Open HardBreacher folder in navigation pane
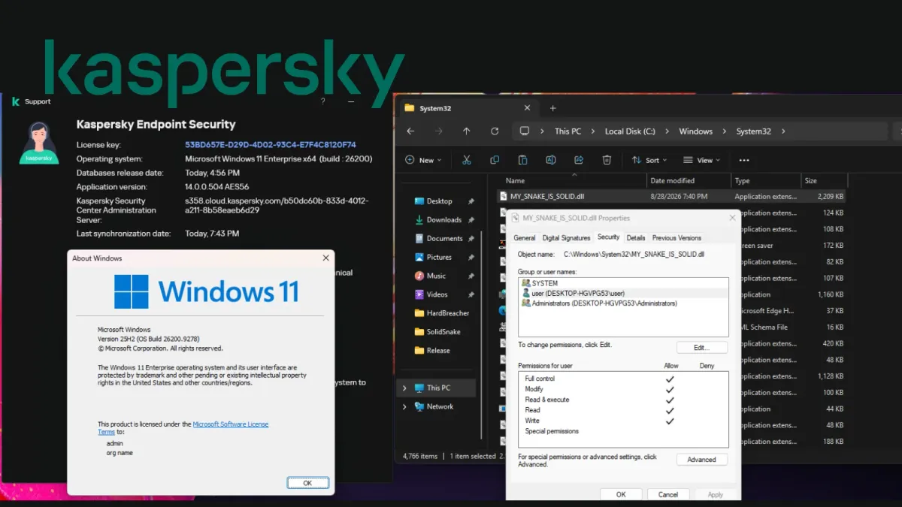The height and width of the screenshot is (507, 902). pos(442,313)
